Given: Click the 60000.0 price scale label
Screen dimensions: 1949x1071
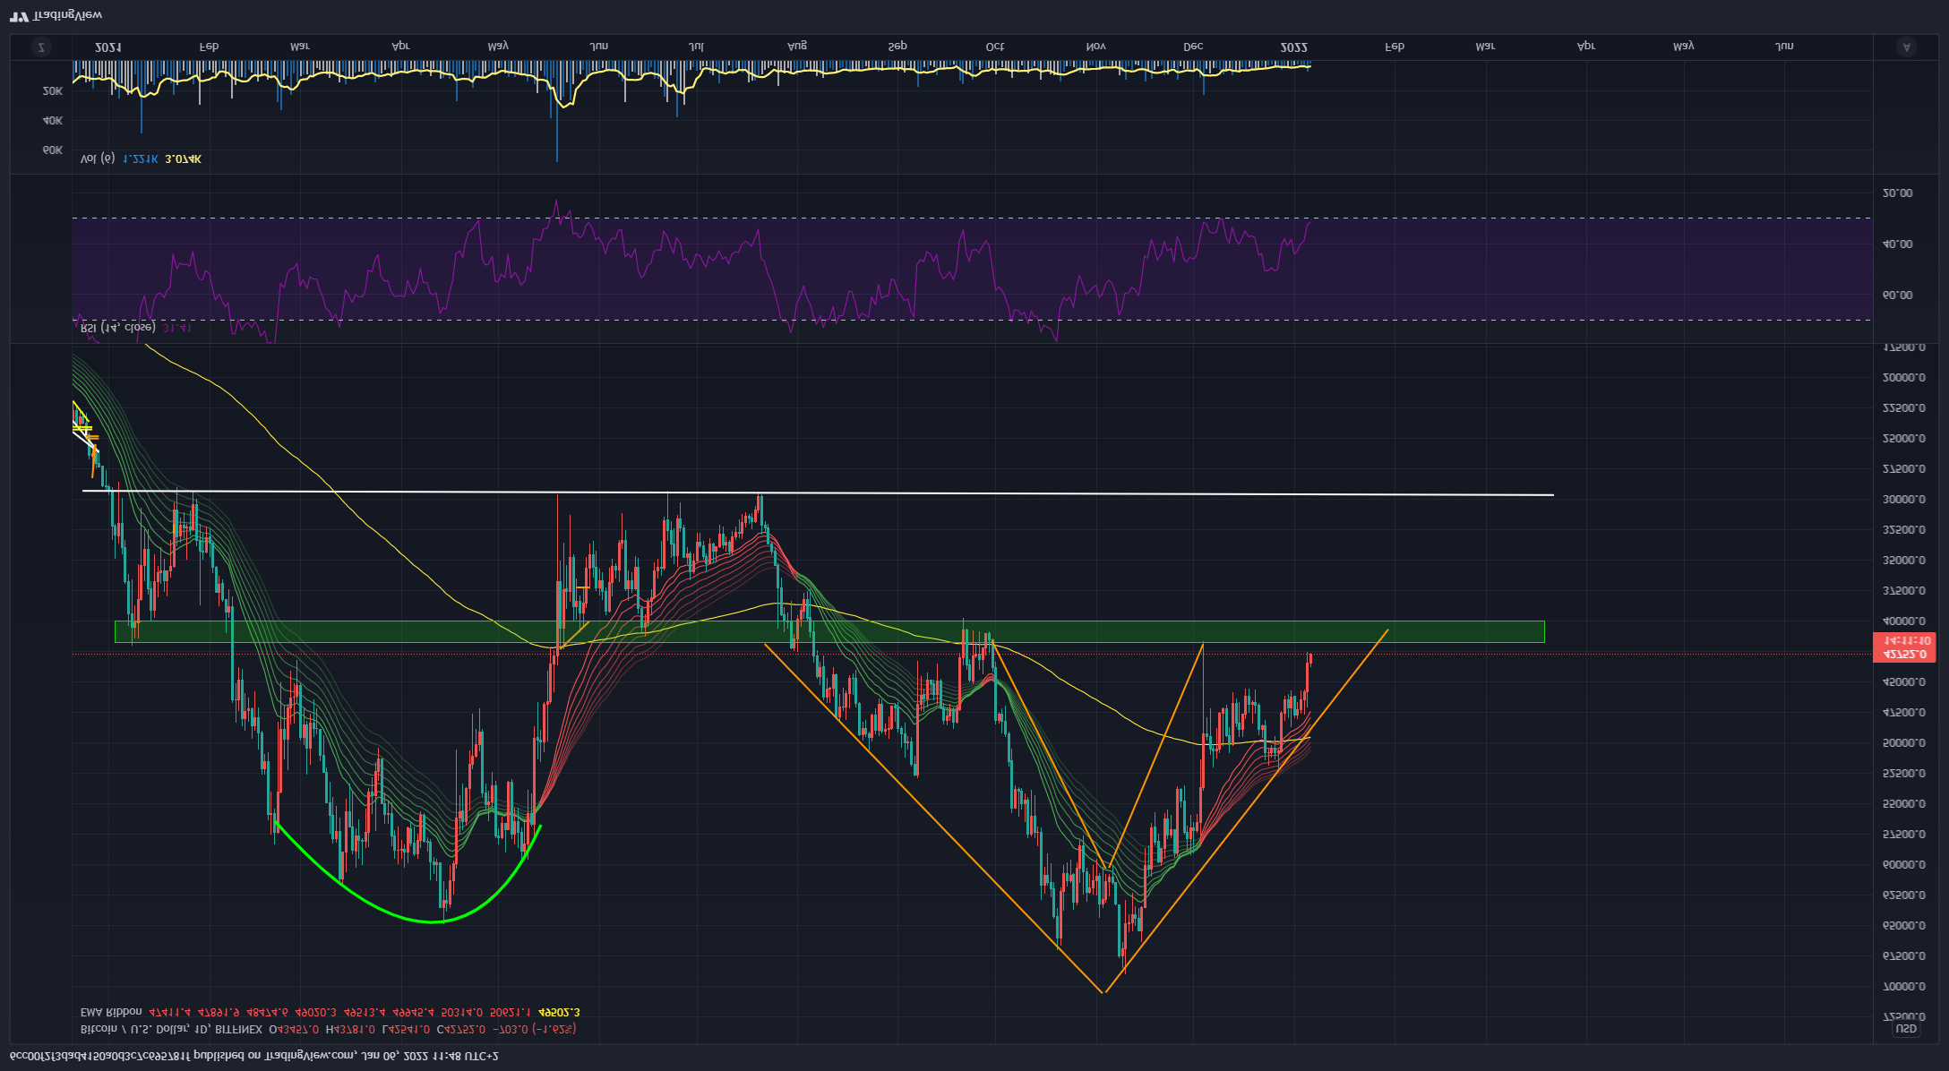Looking at the screenshot, I should (x=1902, y=865).
